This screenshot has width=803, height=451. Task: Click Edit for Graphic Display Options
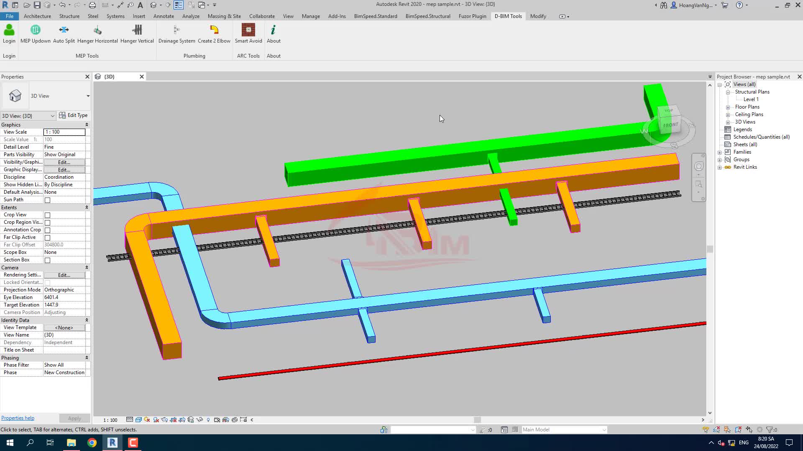[64, 170]
